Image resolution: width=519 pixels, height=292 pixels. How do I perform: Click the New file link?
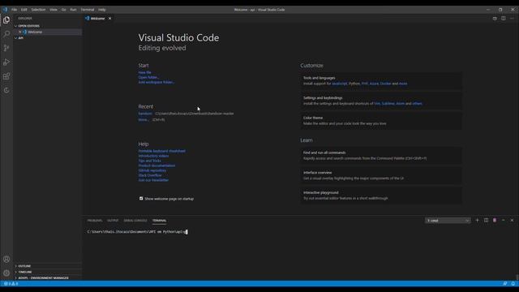144,72
